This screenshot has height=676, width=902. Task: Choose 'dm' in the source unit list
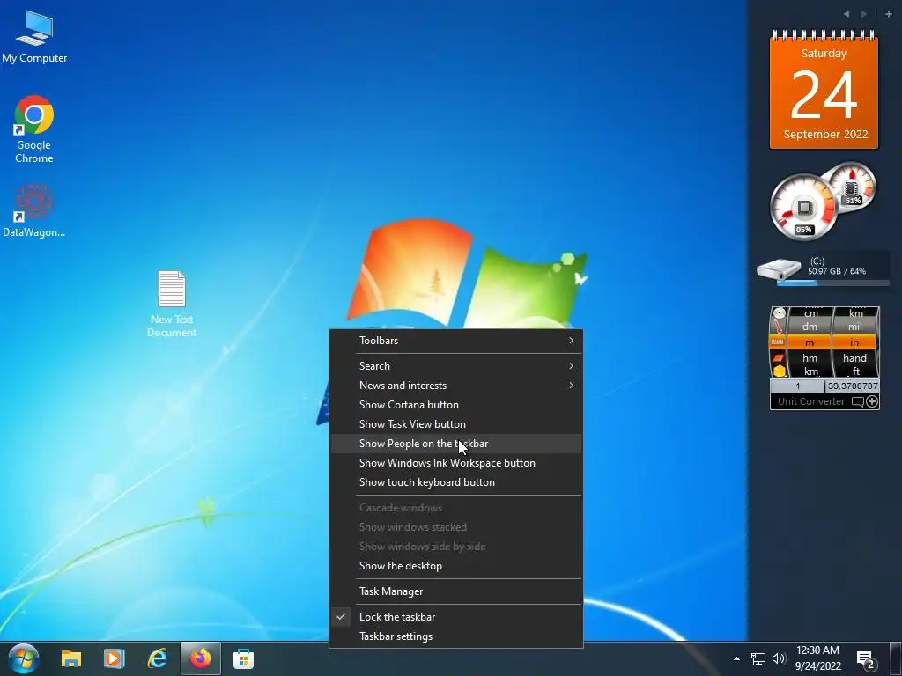(810, 327)
